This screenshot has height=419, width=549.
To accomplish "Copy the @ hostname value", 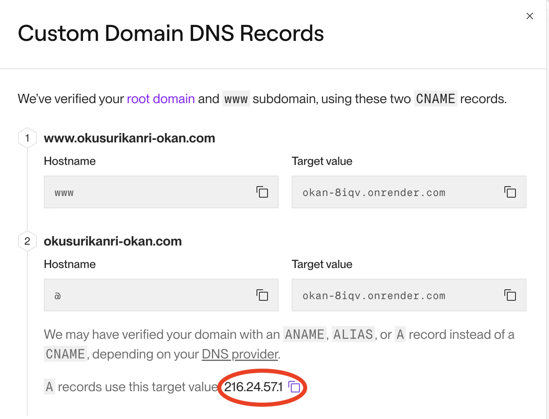I will (262, 295).
